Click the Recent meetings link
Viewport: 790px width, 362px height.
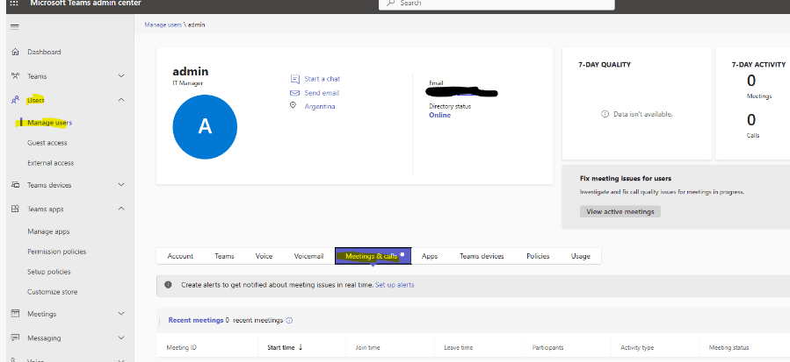[195, 320]
